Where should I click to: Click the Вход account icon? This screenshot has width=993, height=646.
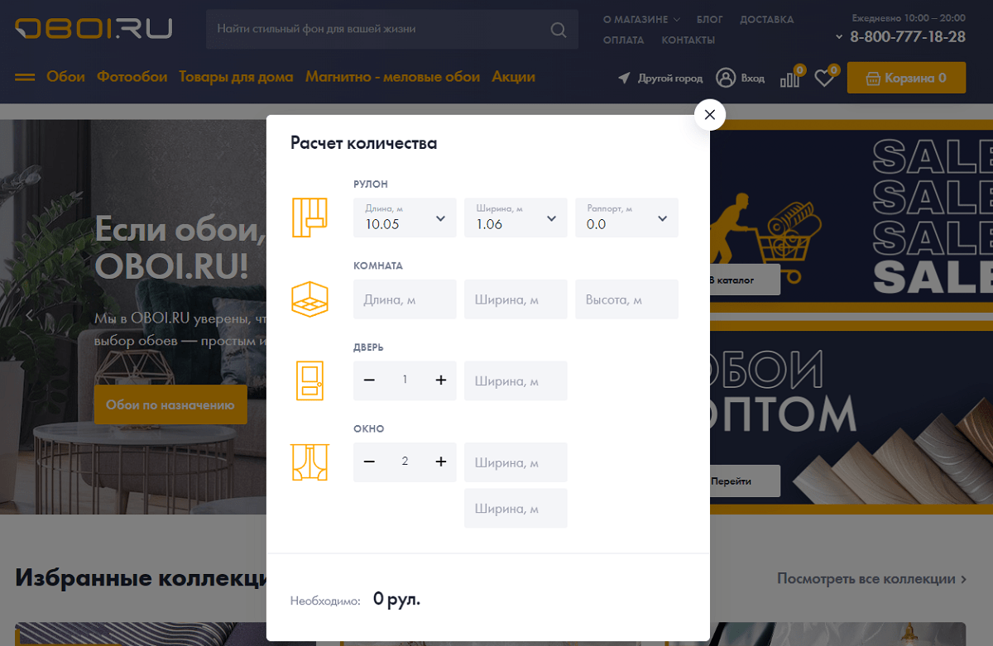[727, 77]
